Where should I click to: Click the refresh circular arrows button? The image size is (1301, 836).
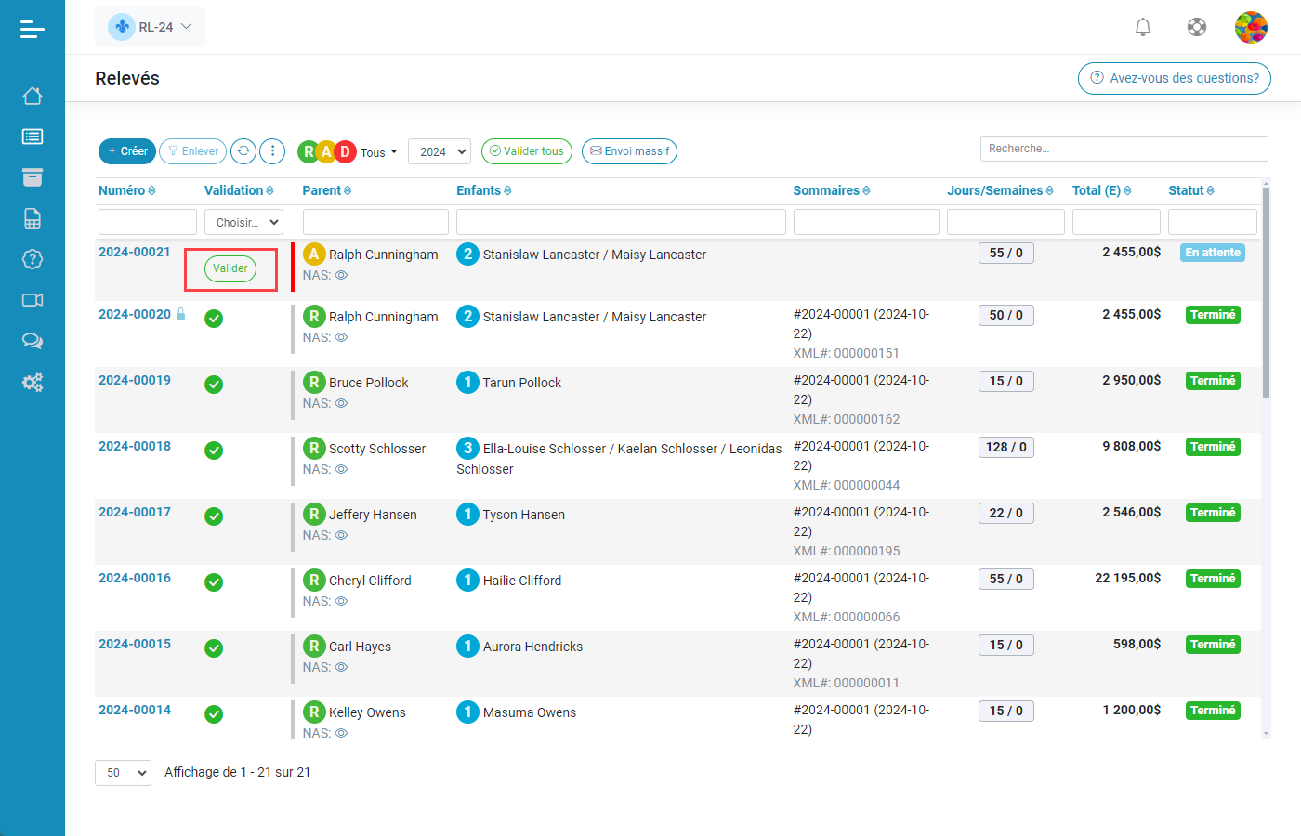243,151
